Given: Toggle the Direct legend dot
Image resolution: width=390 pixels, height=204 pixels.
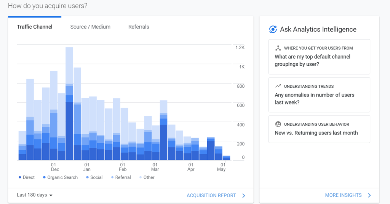Looking at the screenshot, I should [x=20, y=177].
